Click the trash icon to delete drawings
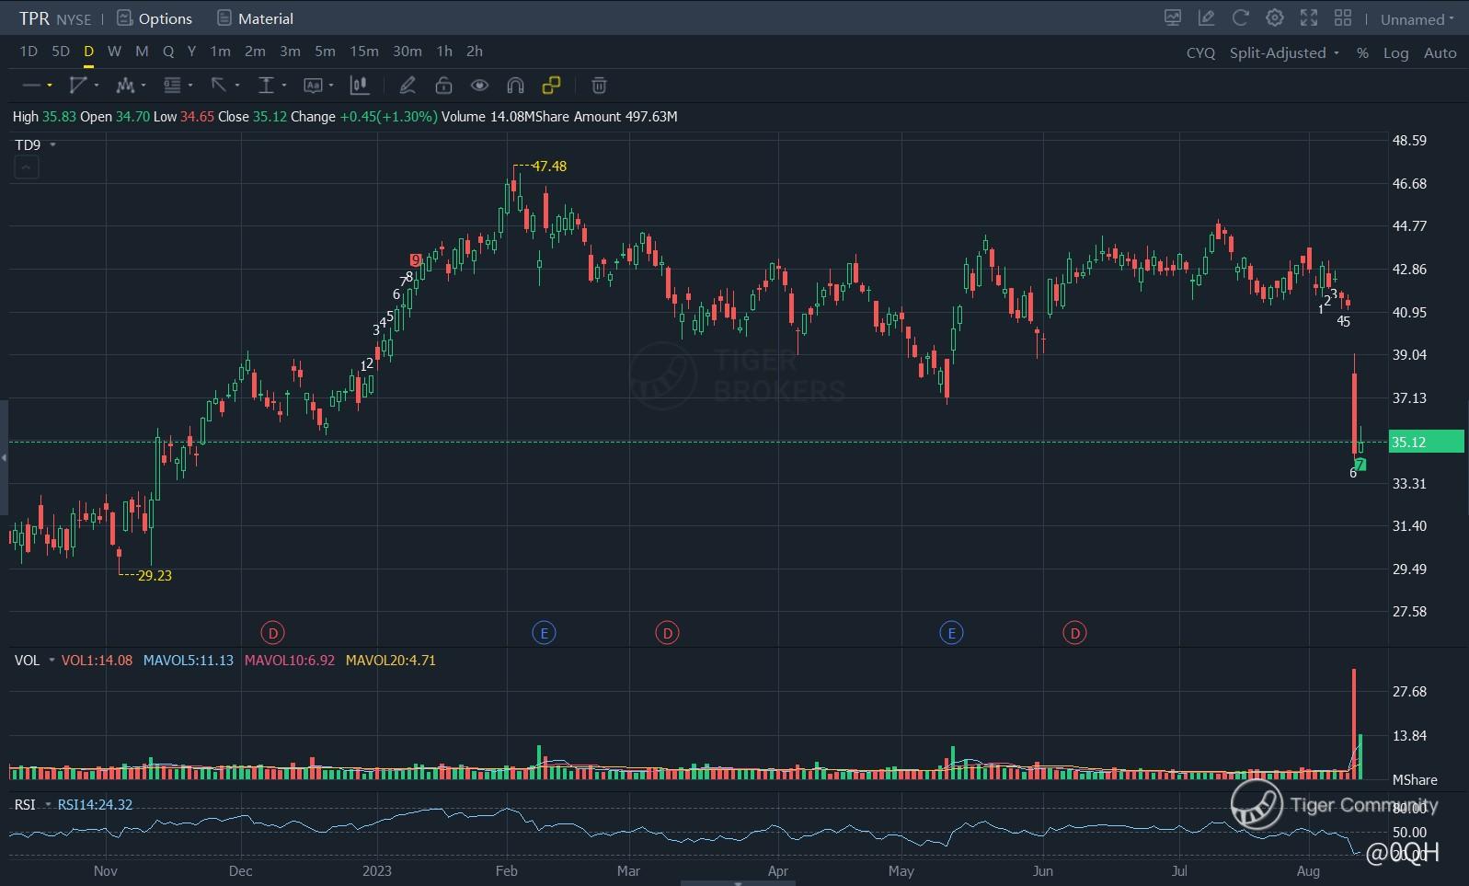This screenshot has height=886, width=1469. (x=599, y=86)
